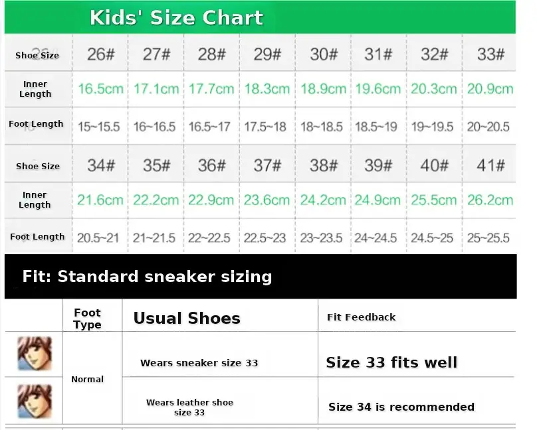This screenshot has height=430, width=537.
Task: Click the Fit: Standard sneaker sizing banner
Action: pyautogui.click(x=261, y=276)
